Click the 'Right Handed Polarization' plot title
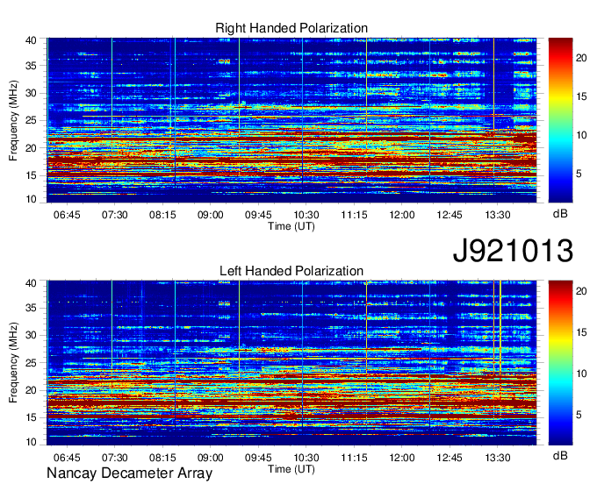 (291, 28)
